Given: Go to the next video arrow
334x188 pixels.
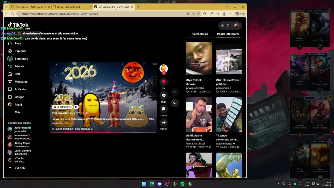Looking at the screenshot, I should pos(175,103).
